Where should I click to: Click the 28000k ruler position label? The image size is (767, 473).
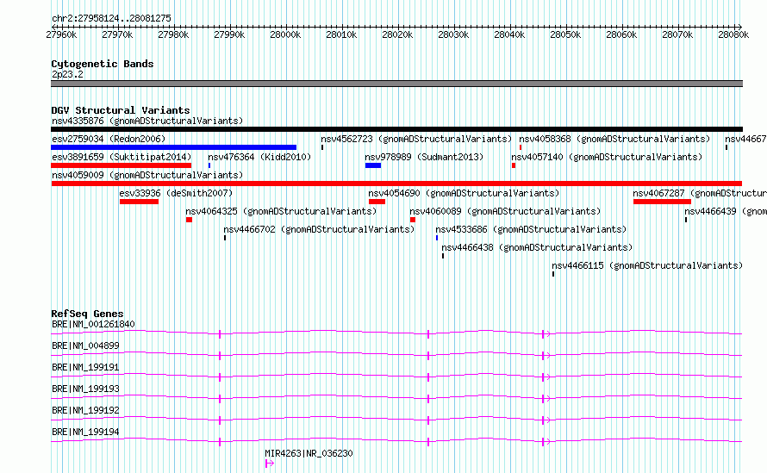[x=285, y=34]
